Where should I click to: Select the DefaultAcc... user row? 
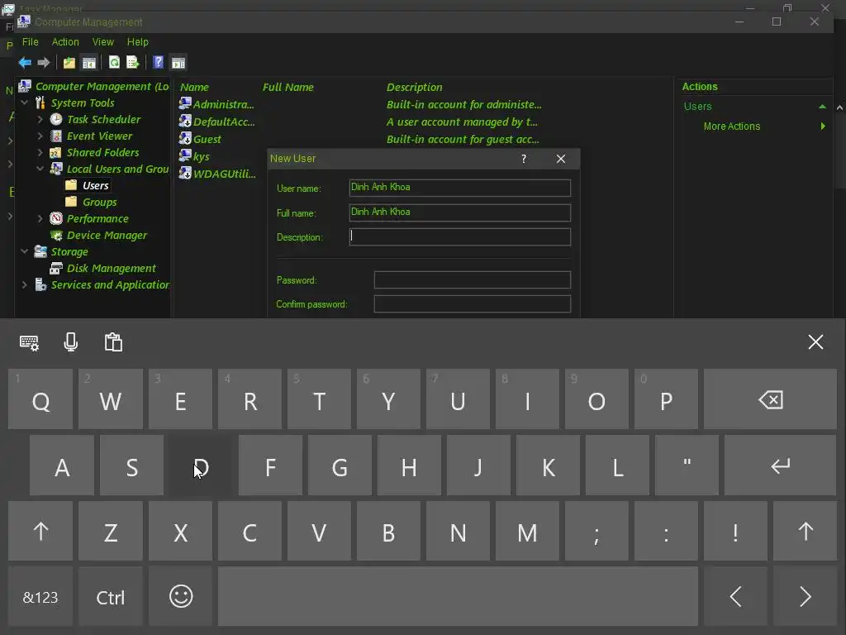coord(217,122)
